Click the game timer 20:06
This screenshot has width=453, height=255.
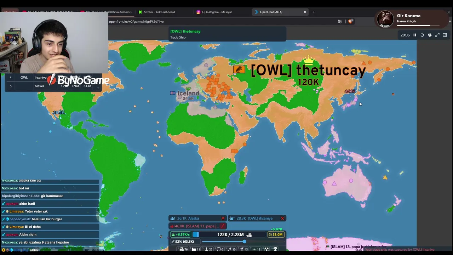[405, 35]
